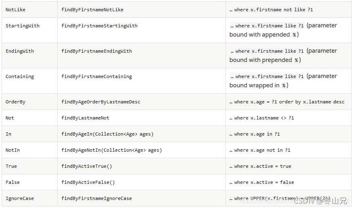
Task: Click findByFirstnameEndingWith method name
Action: coord(96,51)
